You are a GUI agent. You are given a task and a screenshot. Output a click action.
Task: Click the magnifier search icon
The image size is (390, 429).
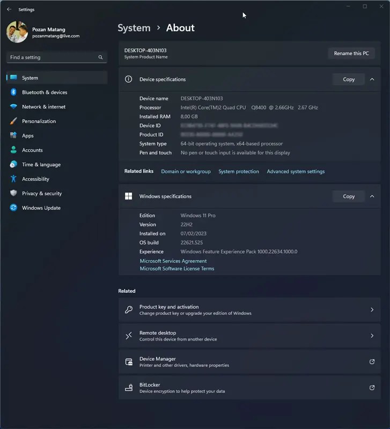coord(100,57)
